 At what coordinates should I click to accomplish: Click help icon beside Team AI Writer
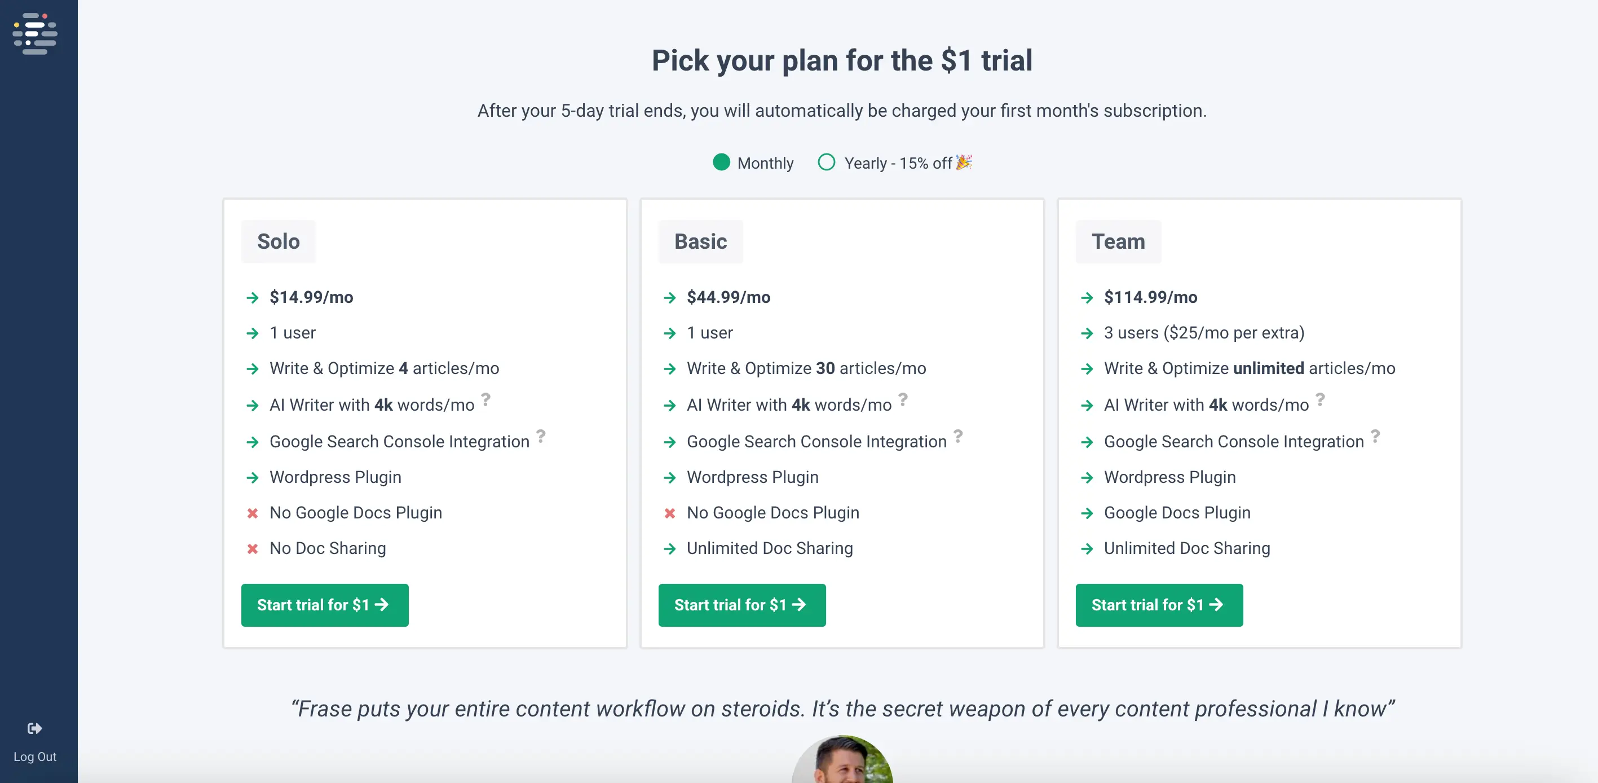(x=1320, y=399)
